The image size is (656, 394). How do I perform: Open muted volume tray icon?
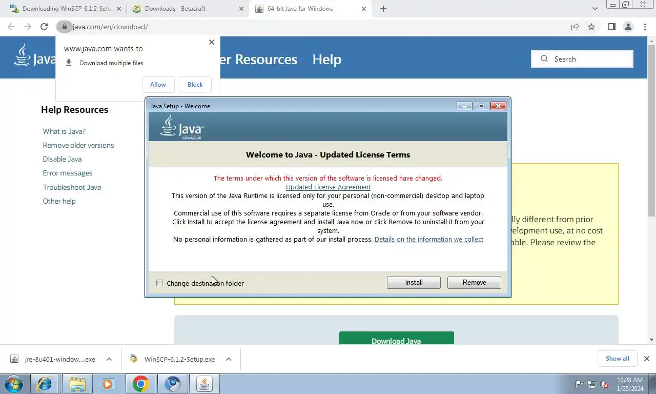(x=604, y=384)
